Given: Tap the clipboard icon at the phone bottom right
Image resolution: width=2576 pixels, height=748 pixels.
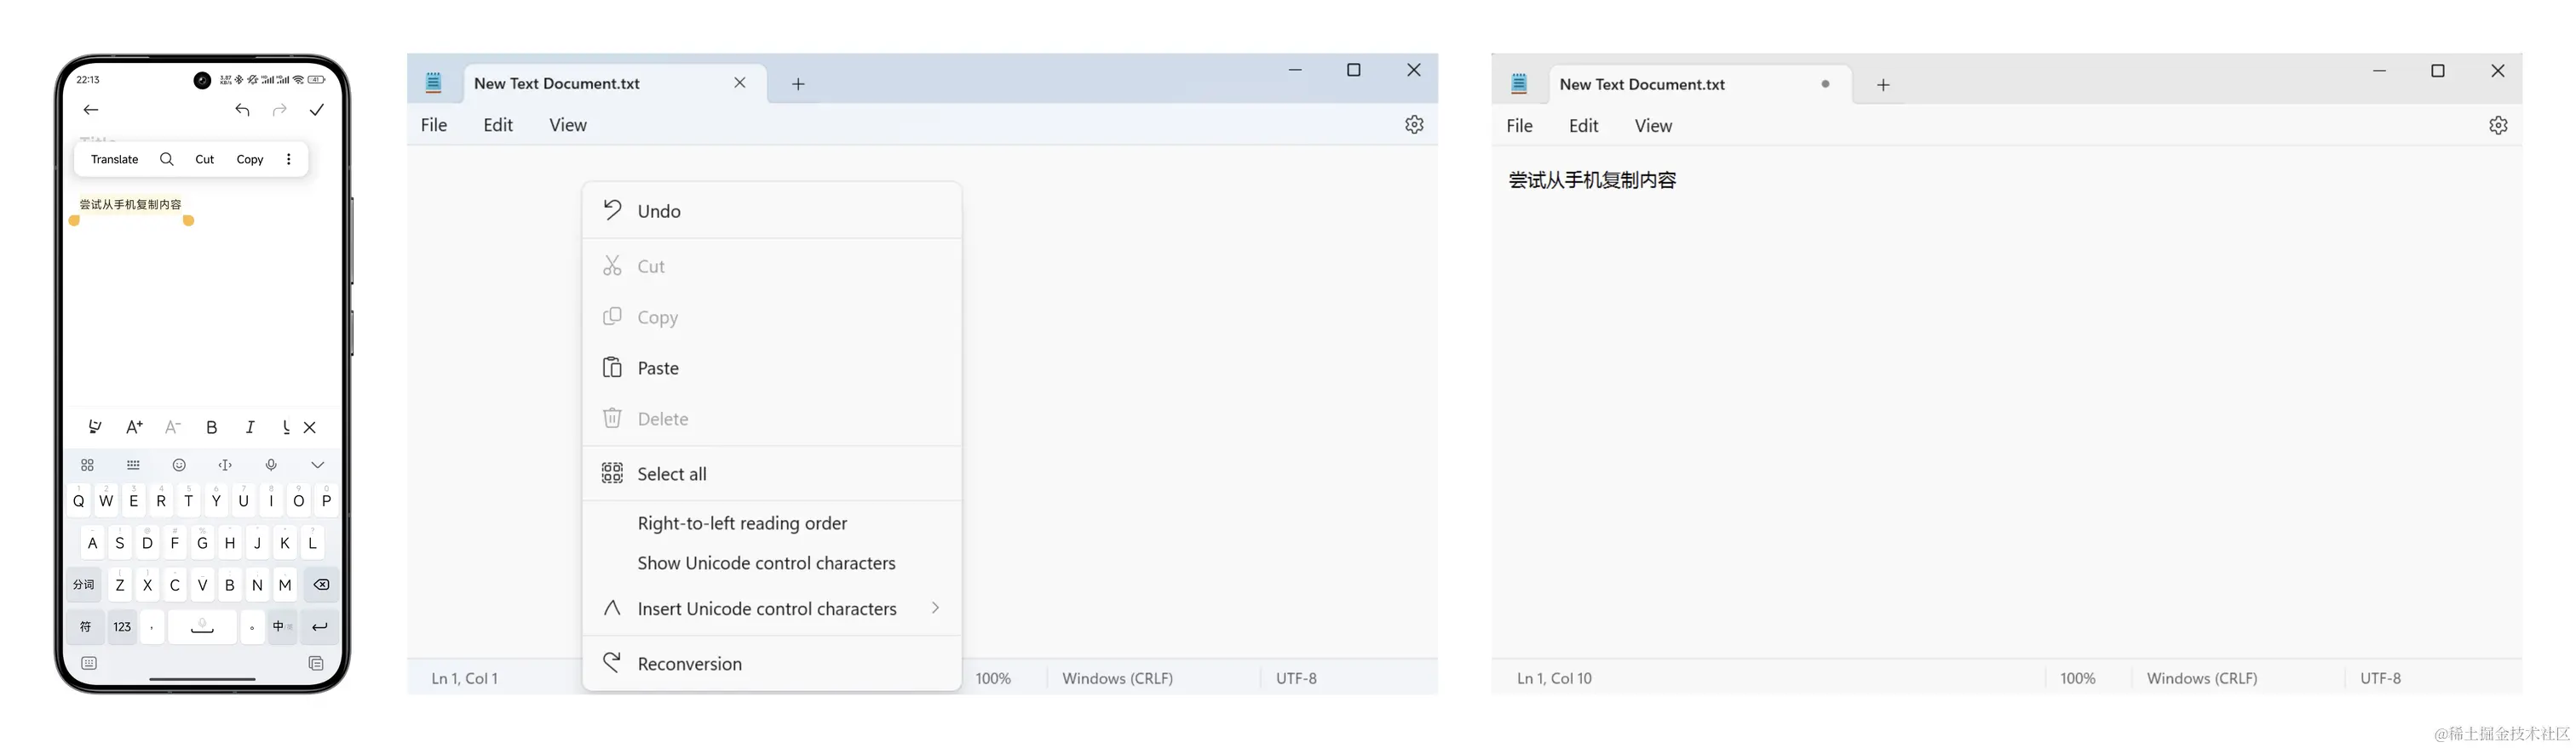Looking at the screenshot, I should pyautogui.click(x=316, y=663).
